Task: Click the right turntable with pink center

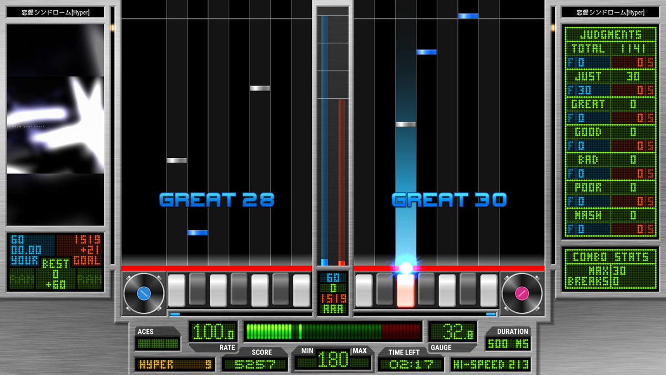Action: point(522,293)
